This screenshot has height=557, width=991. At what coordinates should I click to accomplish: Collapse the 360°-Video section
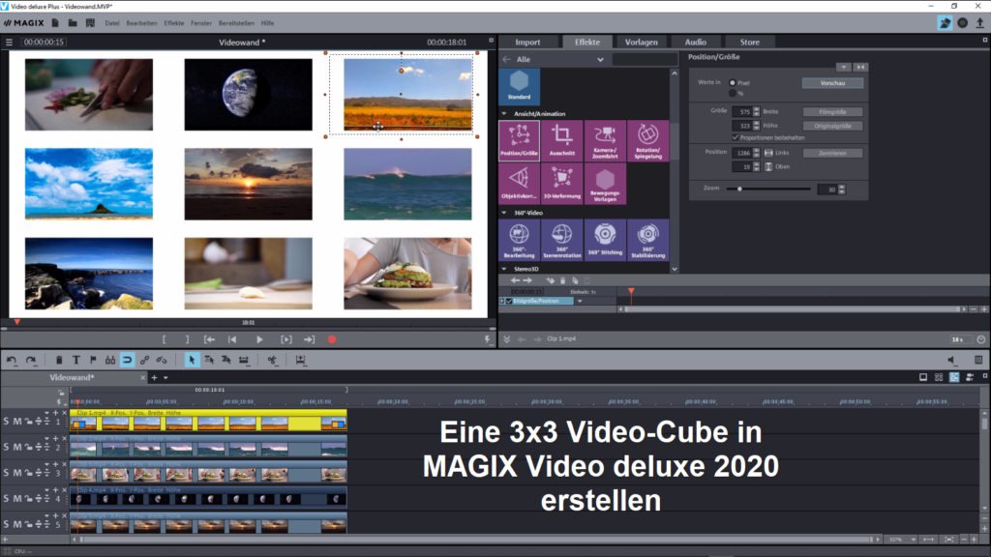(503, 213)
